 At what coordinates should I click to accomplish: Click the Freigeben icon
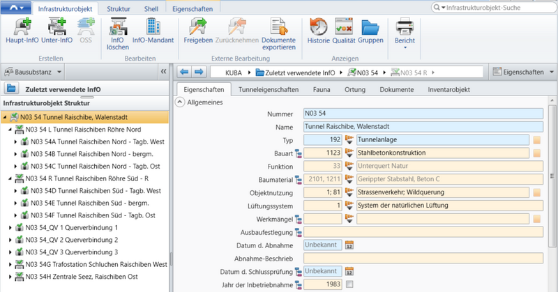198,31
